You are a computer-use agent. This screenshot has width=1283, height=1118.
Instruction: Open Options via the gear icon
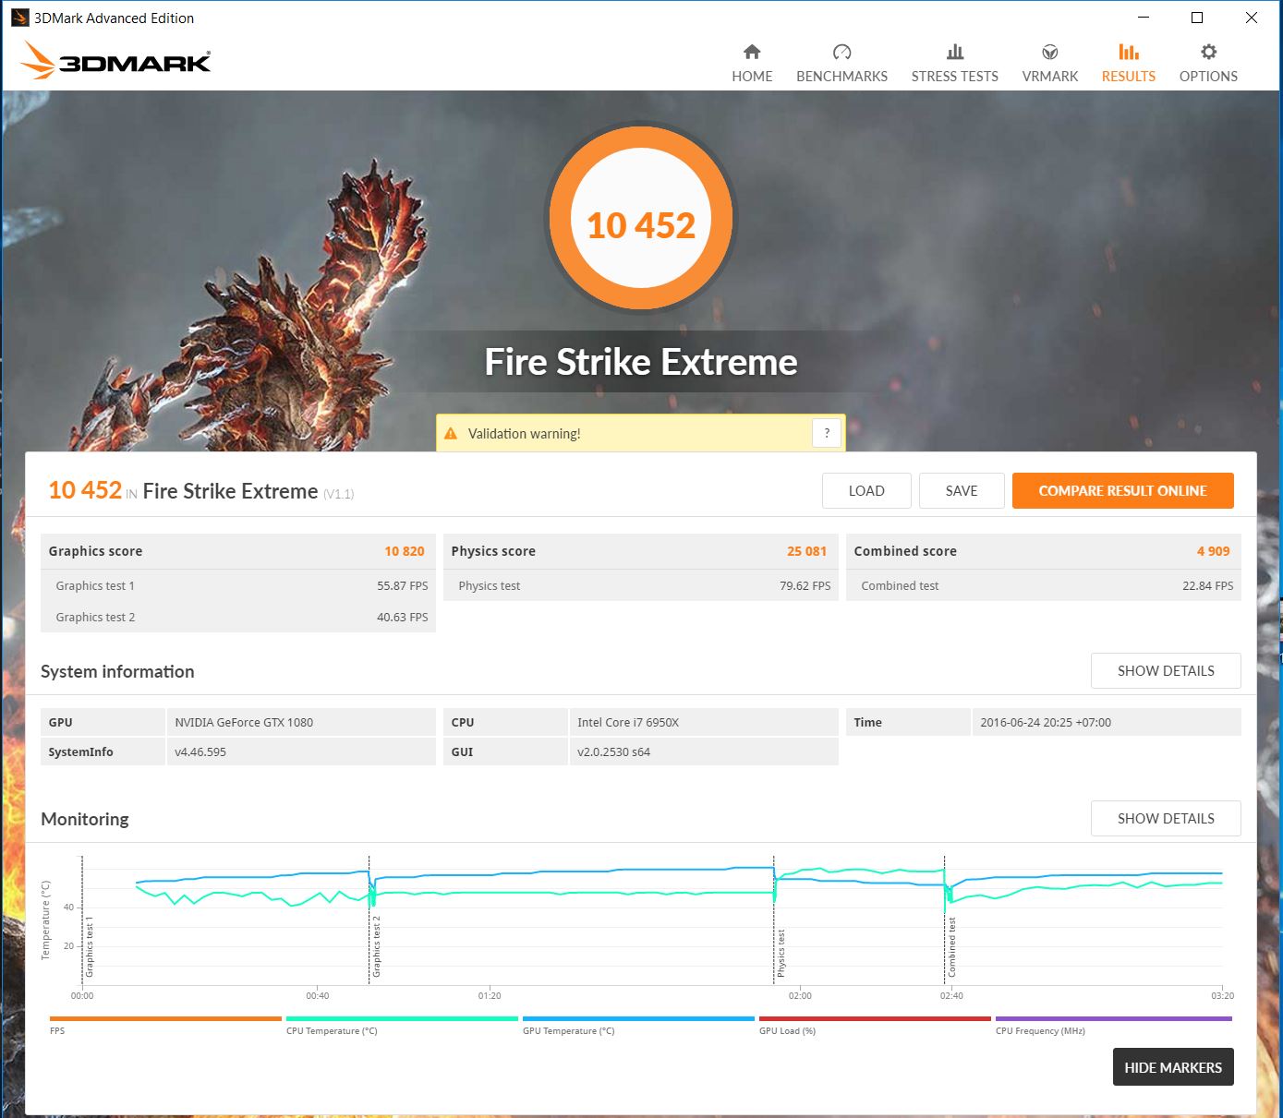click(1208, 52)
